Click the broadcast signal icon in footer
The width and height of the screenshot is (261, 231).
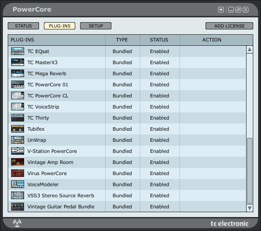click(x=17, y=223)
